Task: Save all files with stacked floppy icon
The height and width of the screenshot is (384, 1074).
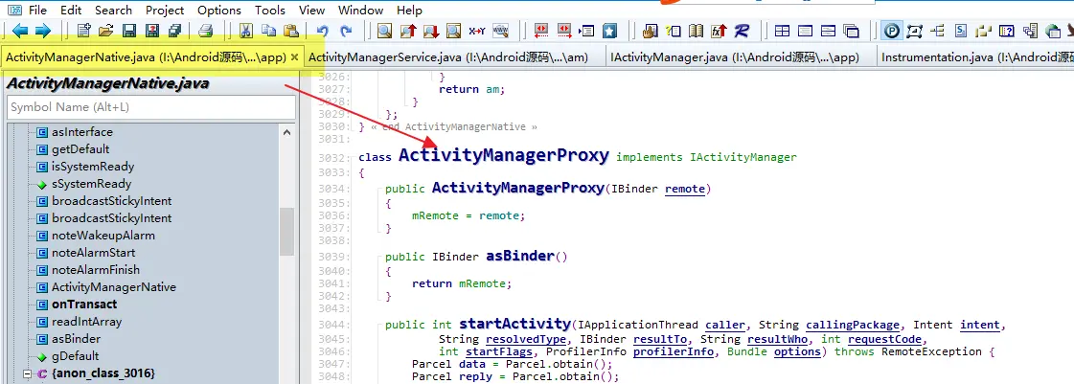Action: click(x=174, y=30)
